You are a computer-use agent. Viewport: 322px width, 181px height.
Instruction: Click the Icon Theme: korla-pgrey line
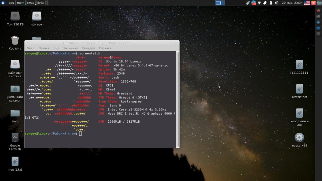point(120,101)
